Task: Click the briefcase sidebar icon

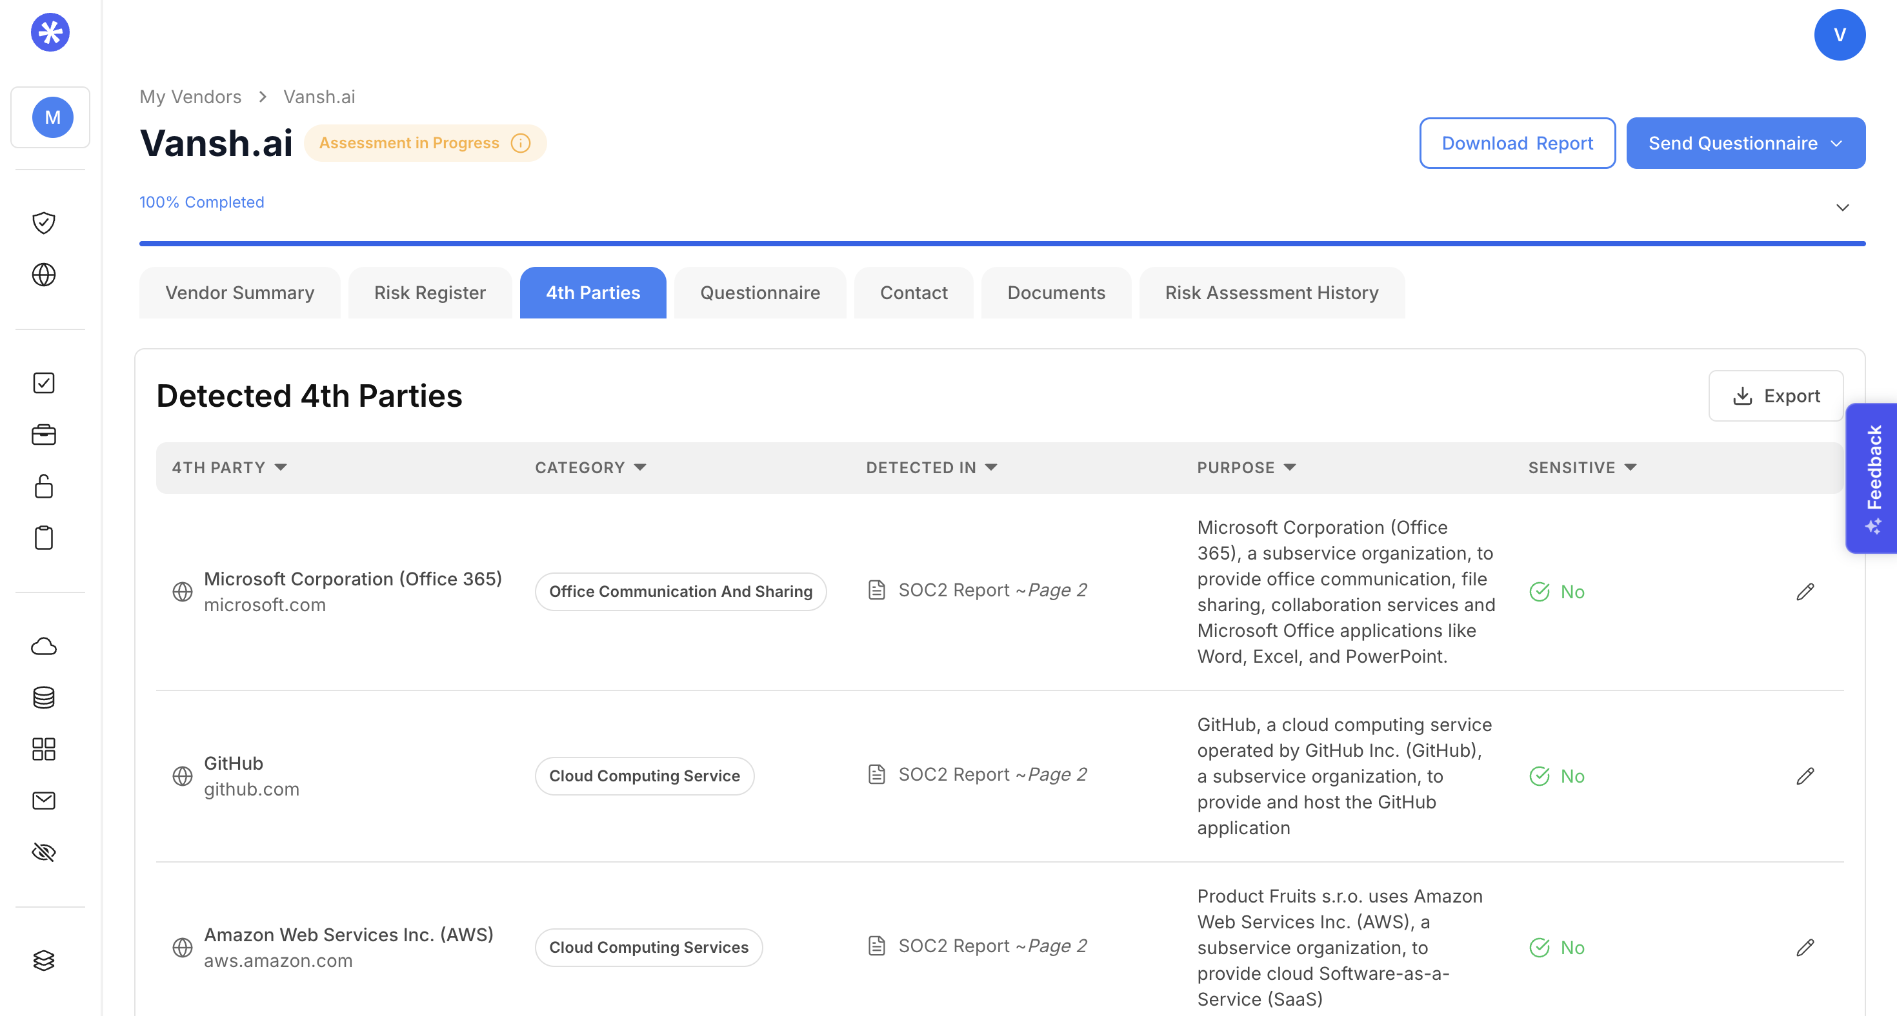Action: (43, 435)
